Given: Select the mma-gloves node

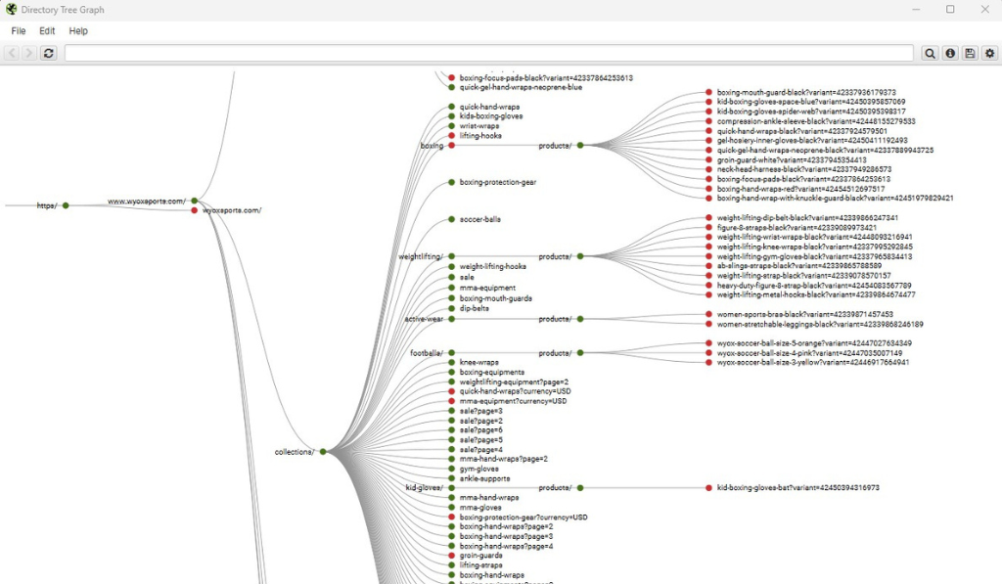Looking at the screenshot, I should (x=452, y=508).
